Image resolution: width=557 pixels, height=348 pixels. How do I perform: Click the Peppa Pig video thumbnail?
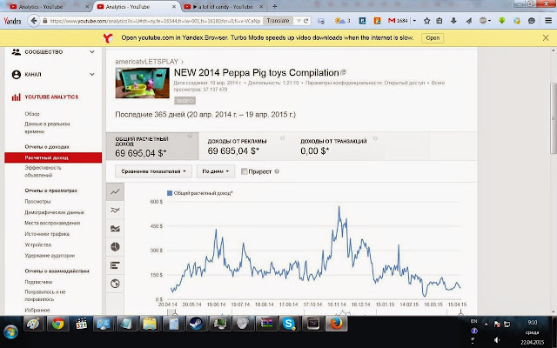click(x=143, y=84)
